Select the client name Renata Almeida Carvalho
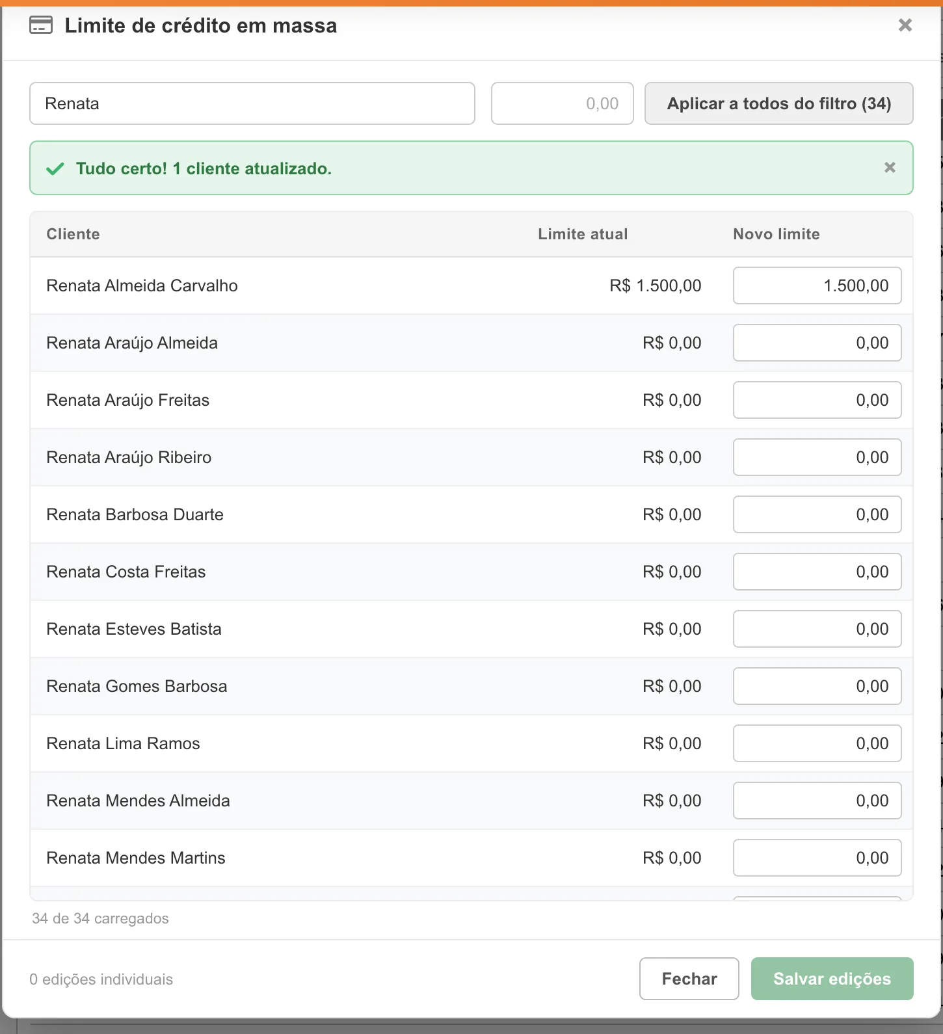Viewport: 943px width, 1034px height. pyautogui.click(x=142, y=285)
